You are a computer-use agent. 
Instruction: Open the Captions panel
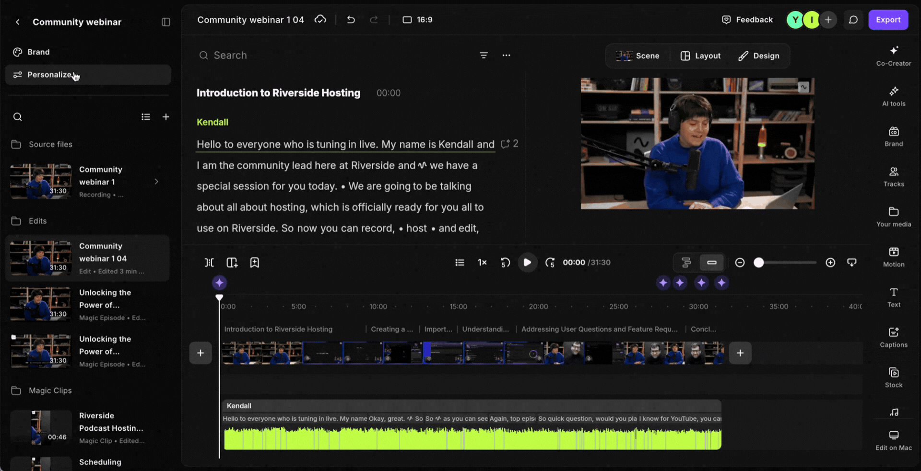tap(894, 338)
